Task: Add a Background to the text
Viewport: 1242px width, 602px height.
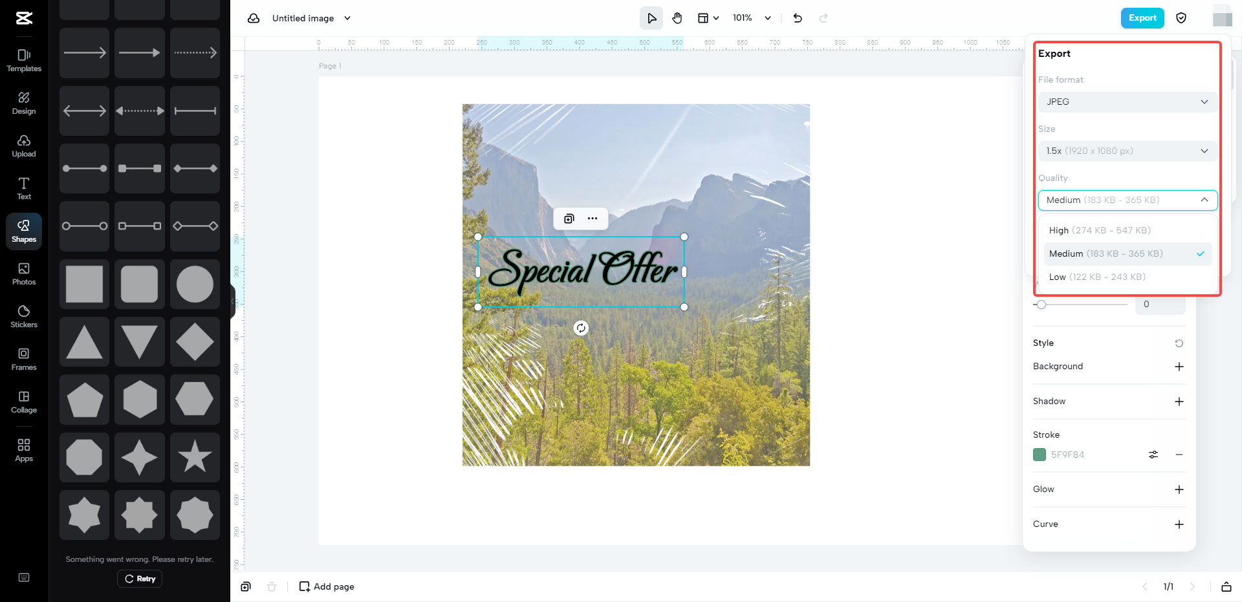Action: pos(1179,367)
